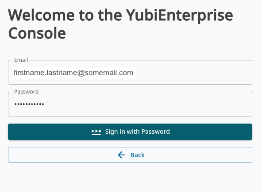Screen dimensions: 262x192
Task: Click the password asterisks icon on sign-in button
Action: pyautogui.click(x=96, y=132)
